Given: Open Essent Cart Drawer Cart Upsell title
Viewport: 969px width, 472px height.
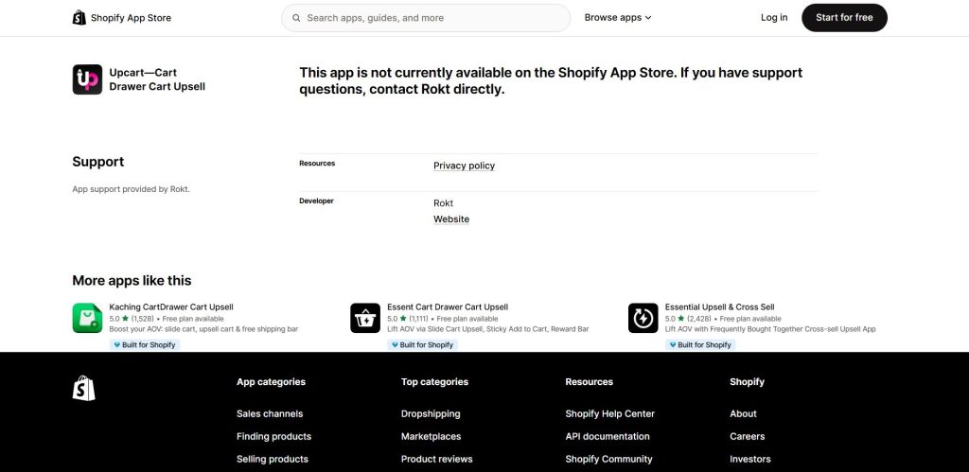Looking at the screenshot, I should (448, 306).
